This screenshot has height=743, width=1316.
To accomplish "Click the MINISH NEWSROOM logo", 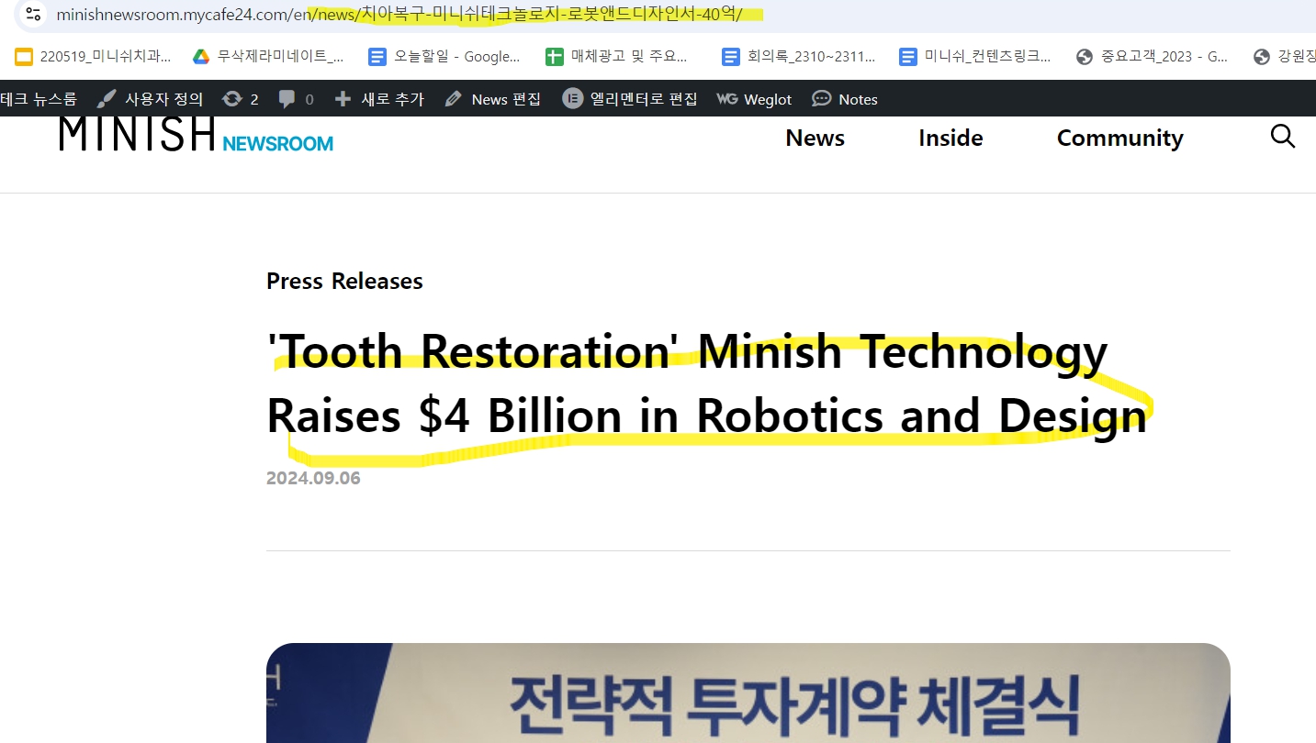I will point(196,136).
